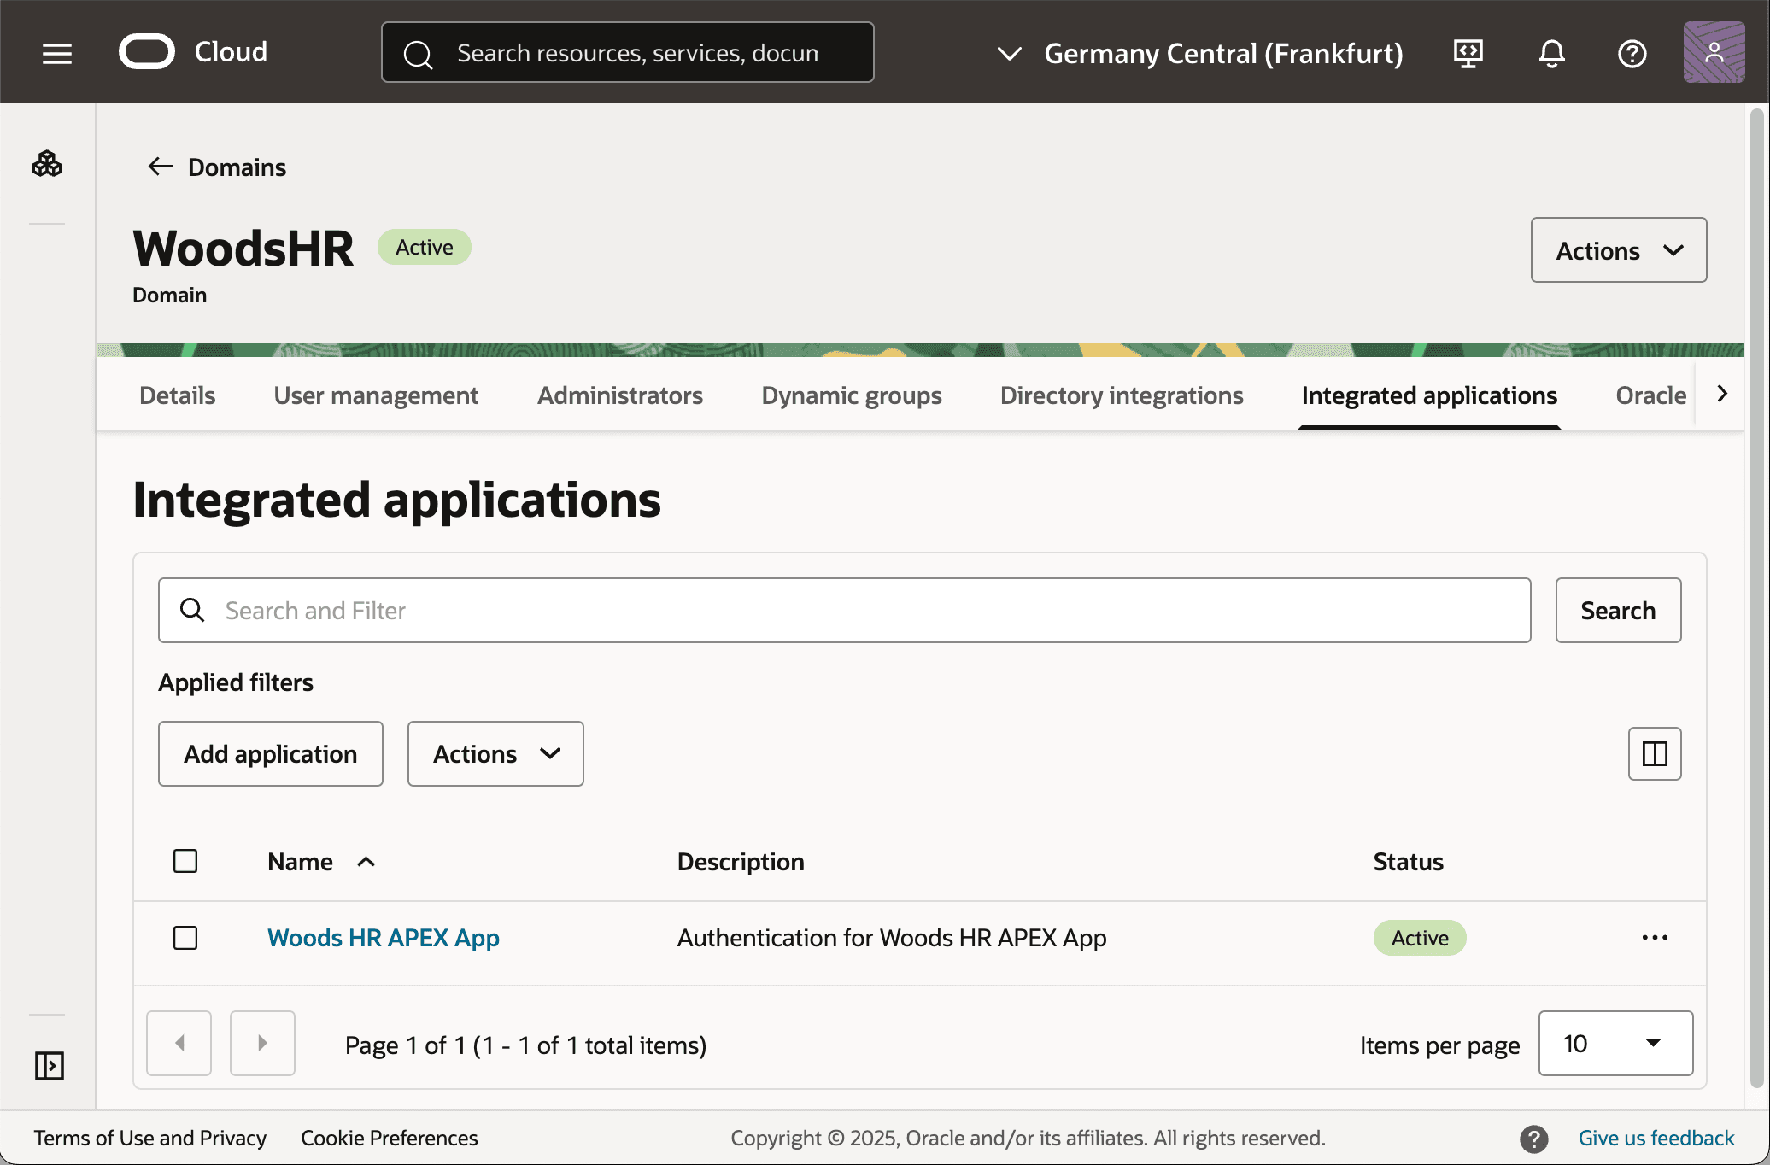Click the page vertical scrollbar
Screen dimensions: 1770x1165
pyautogui.click(x=1756, y=598)
